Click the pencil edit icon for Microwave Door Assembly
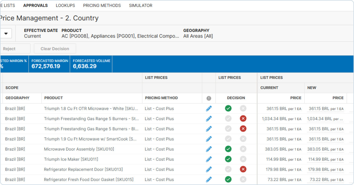The width and height of the screenshot is (354, 185). [209, 149]
